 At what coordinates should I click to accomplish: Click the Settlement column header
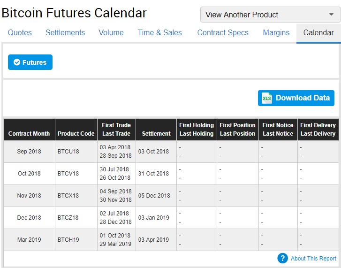click(x=156, y=130)
